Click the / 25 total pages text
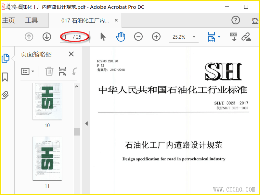This screenshot has width=260, height=195. click(77, 37)
